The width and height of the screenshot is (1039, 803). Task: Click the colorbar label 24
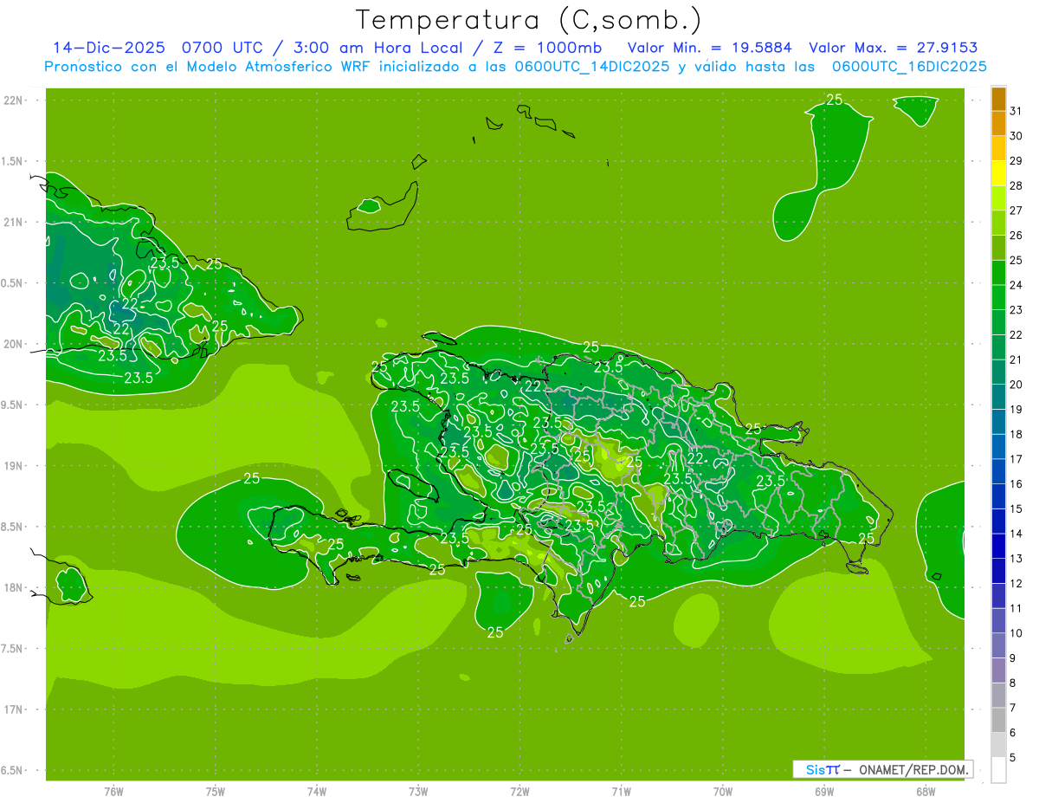[x=1016, y=285]
